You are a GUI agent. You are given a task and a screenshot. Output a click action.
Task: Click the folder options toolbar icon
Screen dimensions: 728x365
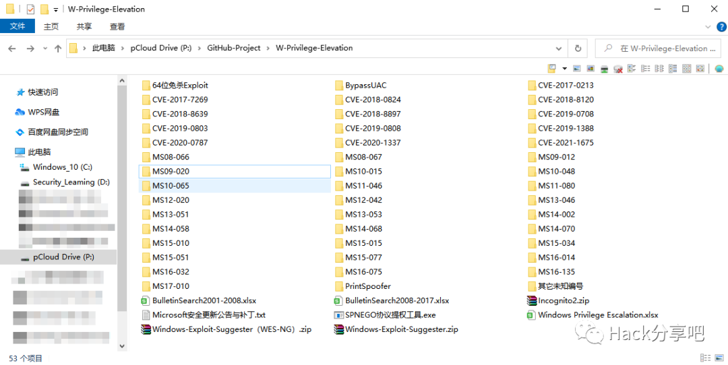[552, 69]
